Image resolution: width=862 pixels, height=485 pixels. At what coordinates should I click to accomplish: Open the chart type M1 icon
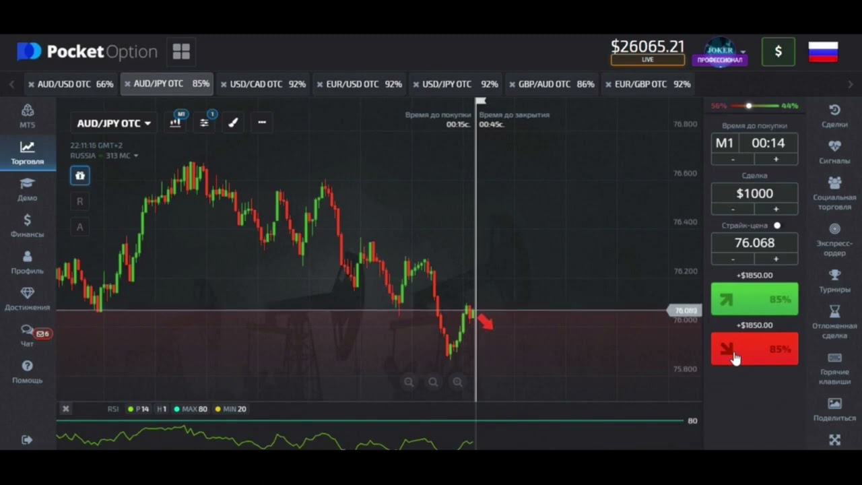tap(176, 123)
